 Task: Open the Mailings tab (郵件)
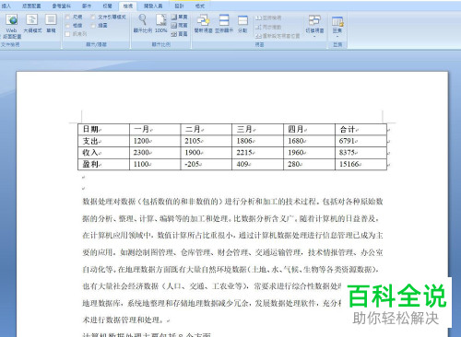click(87, 6)
